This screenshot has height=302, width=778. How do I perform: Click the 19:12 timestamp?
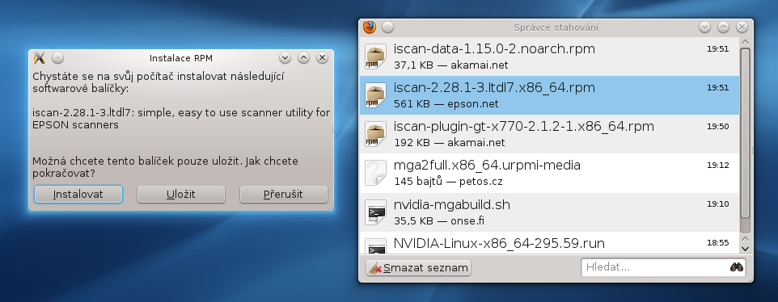pyautogui.click(x=717, y=165)
